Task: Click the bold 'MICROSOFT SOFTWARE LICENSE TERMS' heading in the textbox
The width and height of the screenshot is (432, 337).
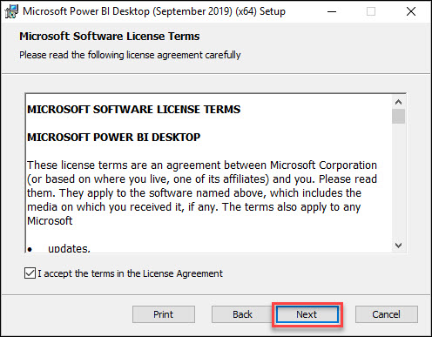Action: coord(134,109)
